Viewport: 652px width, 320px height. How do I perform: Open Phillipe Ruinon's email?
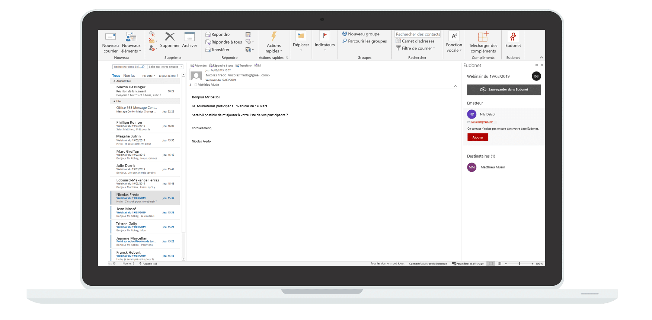tap(145, 126)
